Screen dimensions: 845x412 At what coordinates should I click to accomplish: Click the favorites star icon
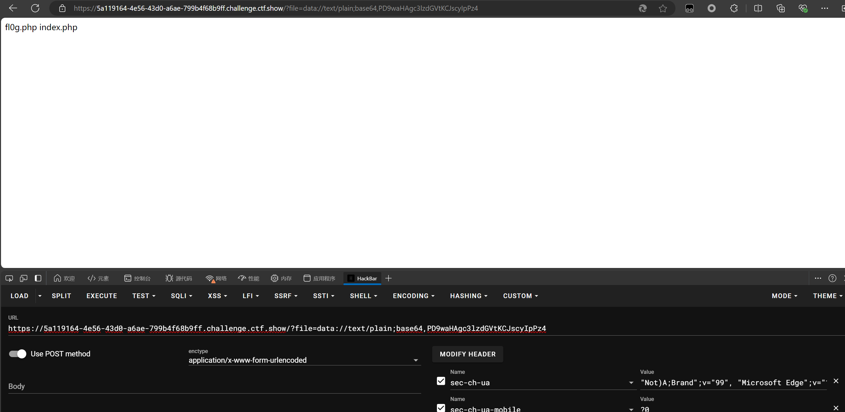point(663,8)
